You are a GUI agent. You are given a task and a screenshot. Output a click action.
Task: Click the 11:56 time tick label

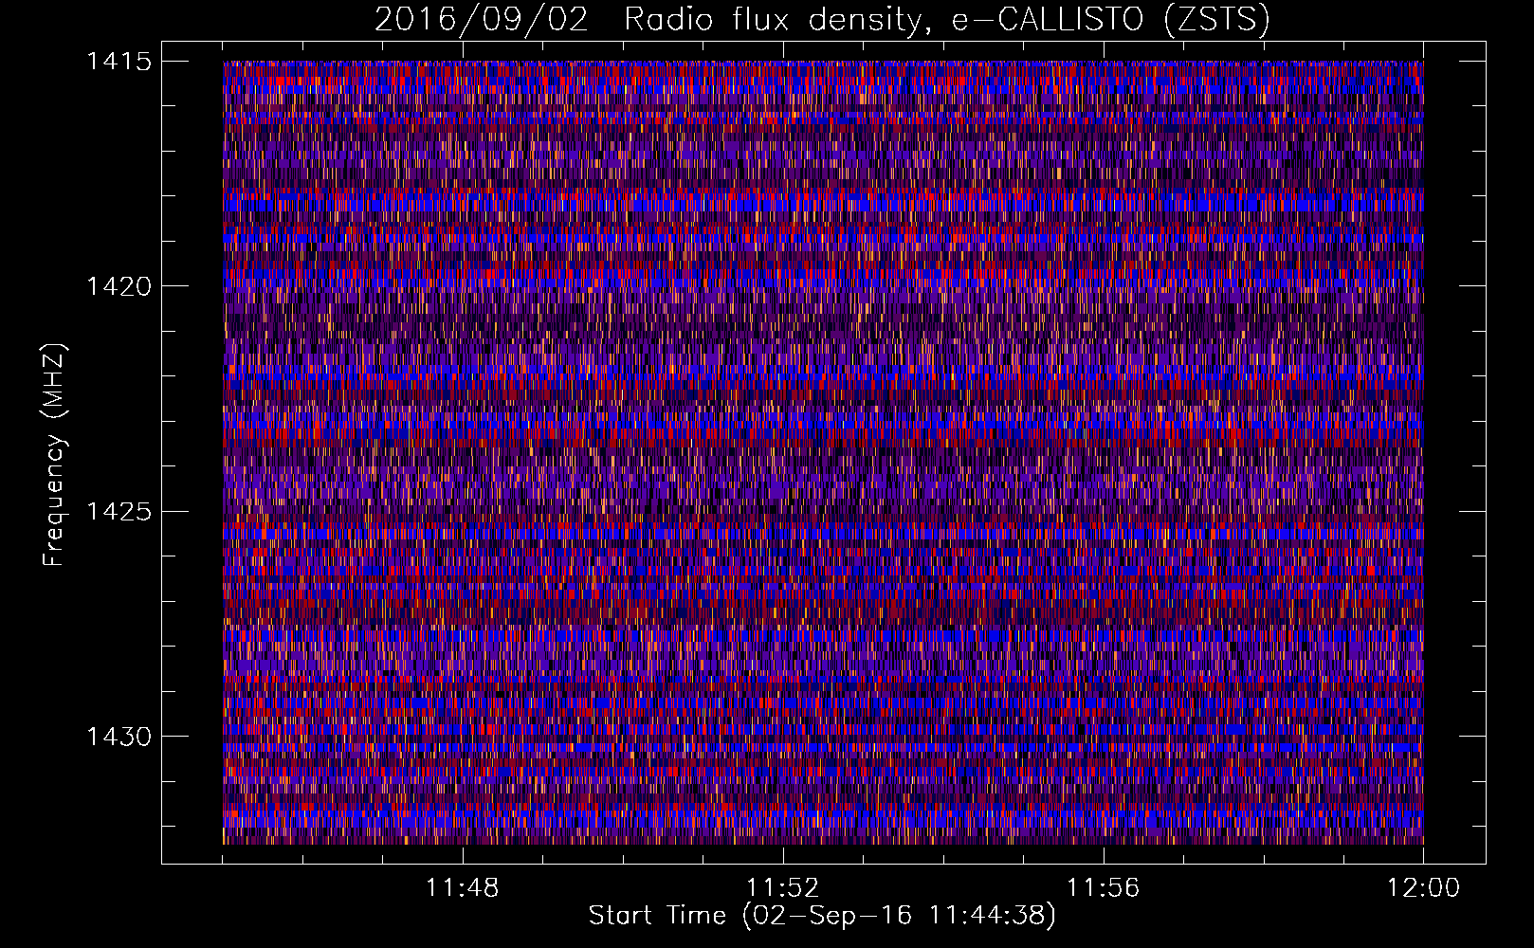point(1103,888)
